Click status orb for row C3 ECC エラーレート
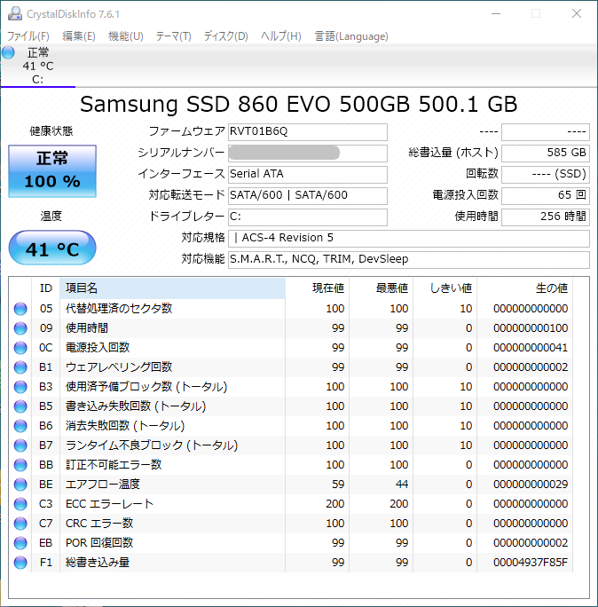The height and width of the screenshot is (607, 598). pos(20,504)
